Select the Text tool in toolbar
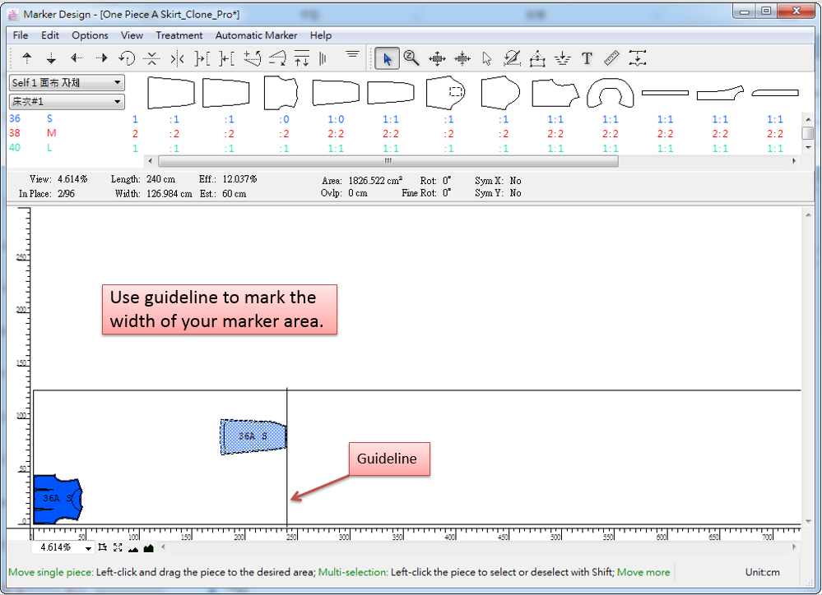Screen dimensions: 822x595 click(587, 58)
